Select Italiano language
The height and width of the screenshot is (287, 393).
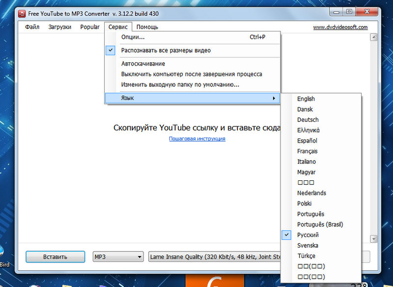pos(321,162)
